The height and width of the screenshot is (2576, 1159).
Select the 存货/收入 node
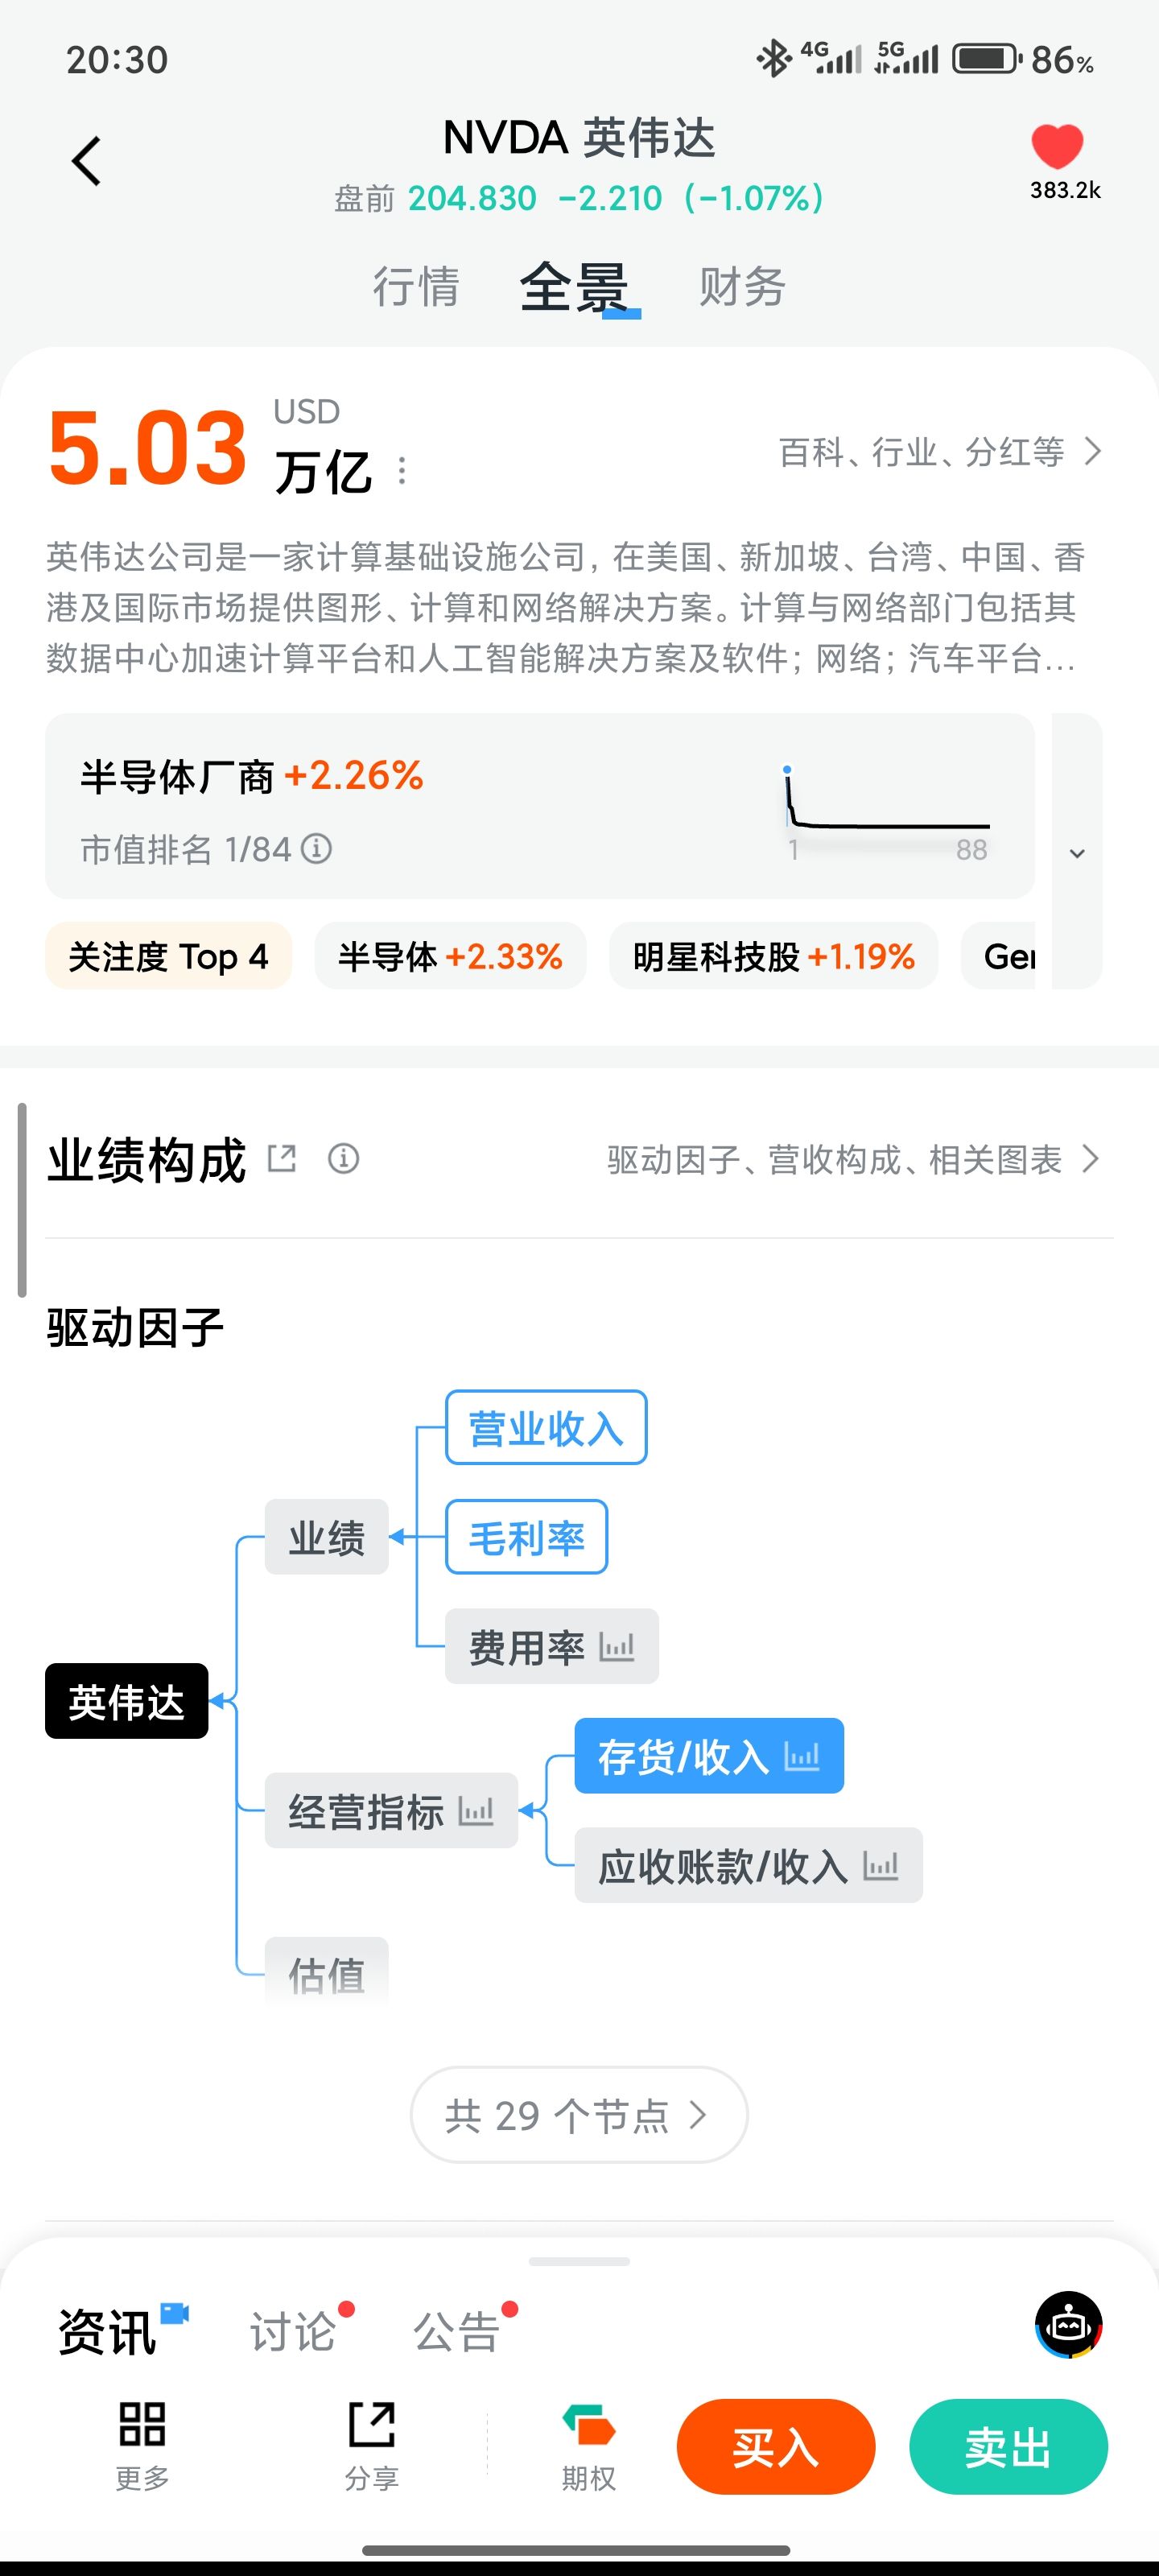click(708, 1756)
